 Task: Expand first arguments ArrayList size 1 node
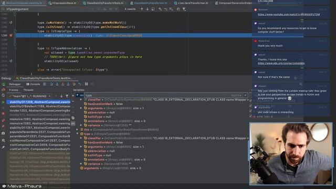point(81,108)
